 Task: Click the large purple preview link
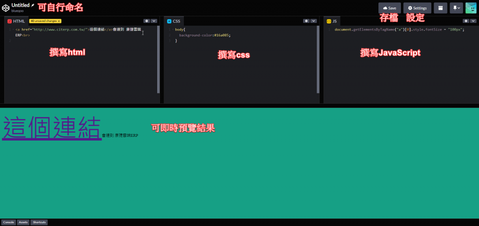pos(51,127)
